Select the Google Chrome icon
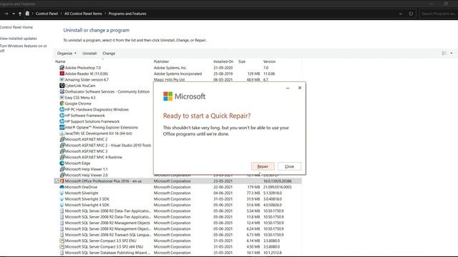Viewport: 458px width, 257px height. [62, 104]
